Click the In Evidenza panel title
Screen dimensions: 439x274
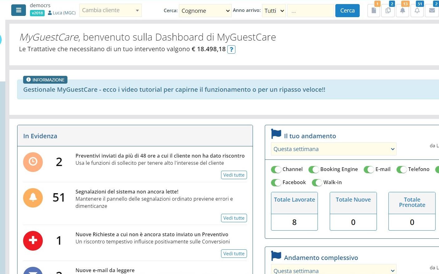pos(40,136)
